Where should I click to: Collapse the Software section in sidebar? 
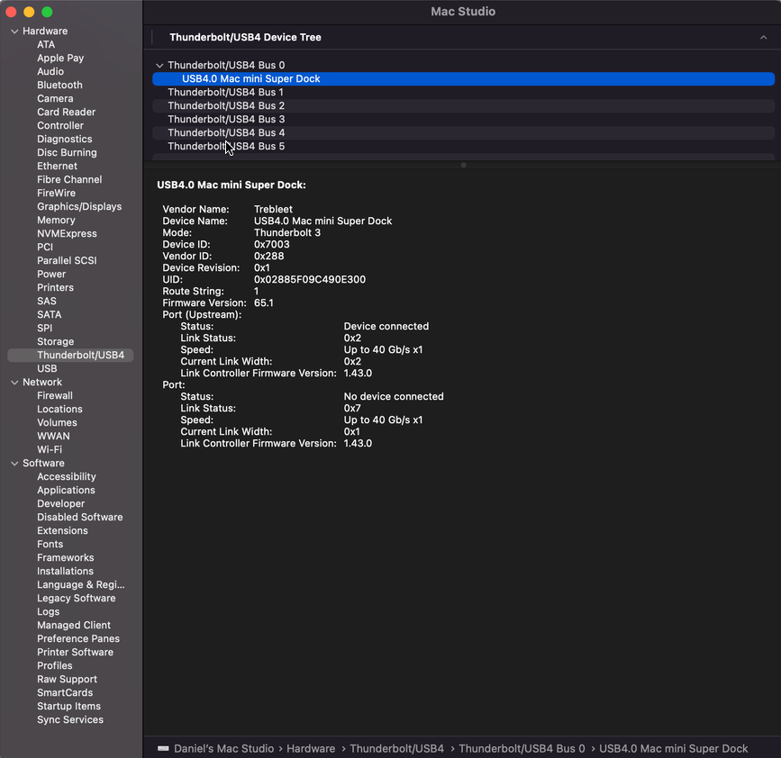(x=14, y=464)
